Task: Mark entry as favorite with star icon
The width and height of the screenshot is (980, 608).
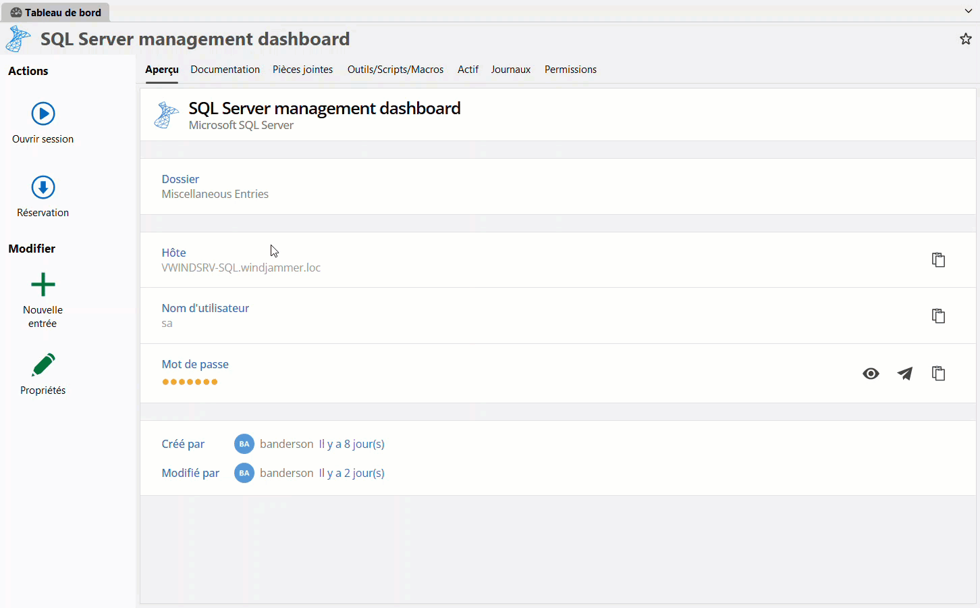Action: coord(966,39)
